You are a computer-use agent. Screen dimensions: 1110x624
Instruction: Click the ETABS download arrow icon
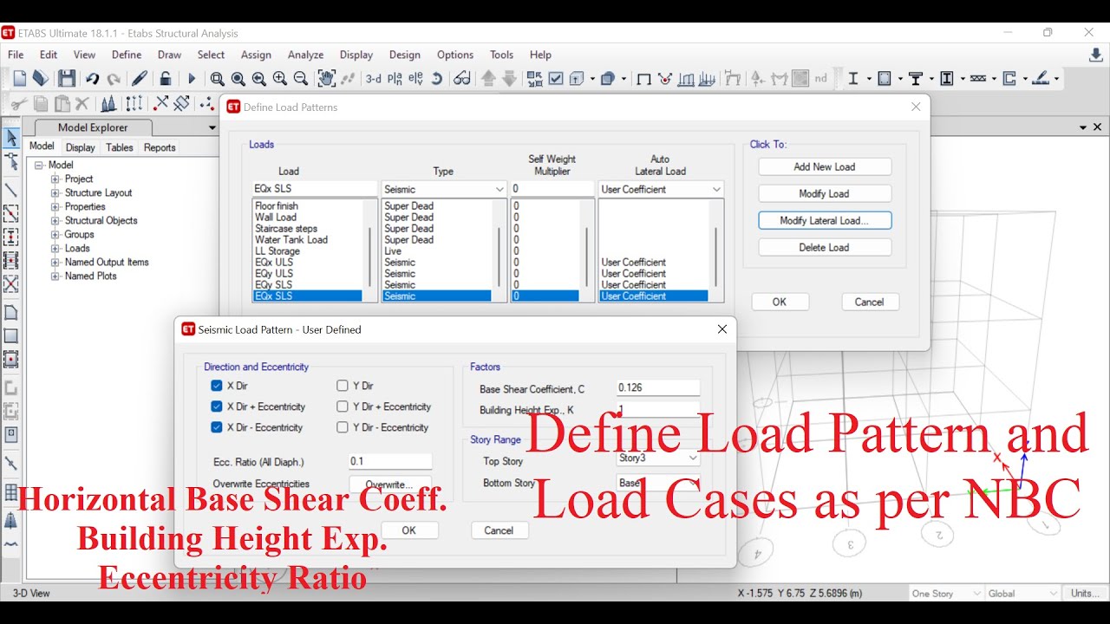[x=1095, y=55]
